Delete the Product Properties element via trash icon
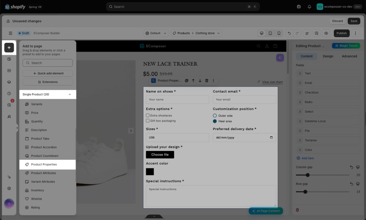Screen dimensions: 366x220 click(207, 81)
